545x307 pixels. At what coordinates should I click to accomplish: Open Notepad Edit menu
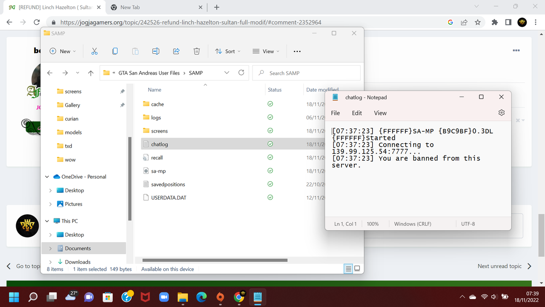point(357,113)
